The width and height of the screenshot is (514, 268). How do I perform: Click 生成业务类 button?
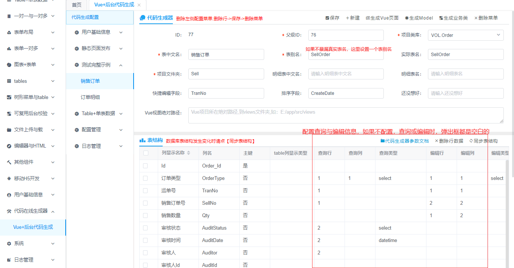[x=453, y=18]
